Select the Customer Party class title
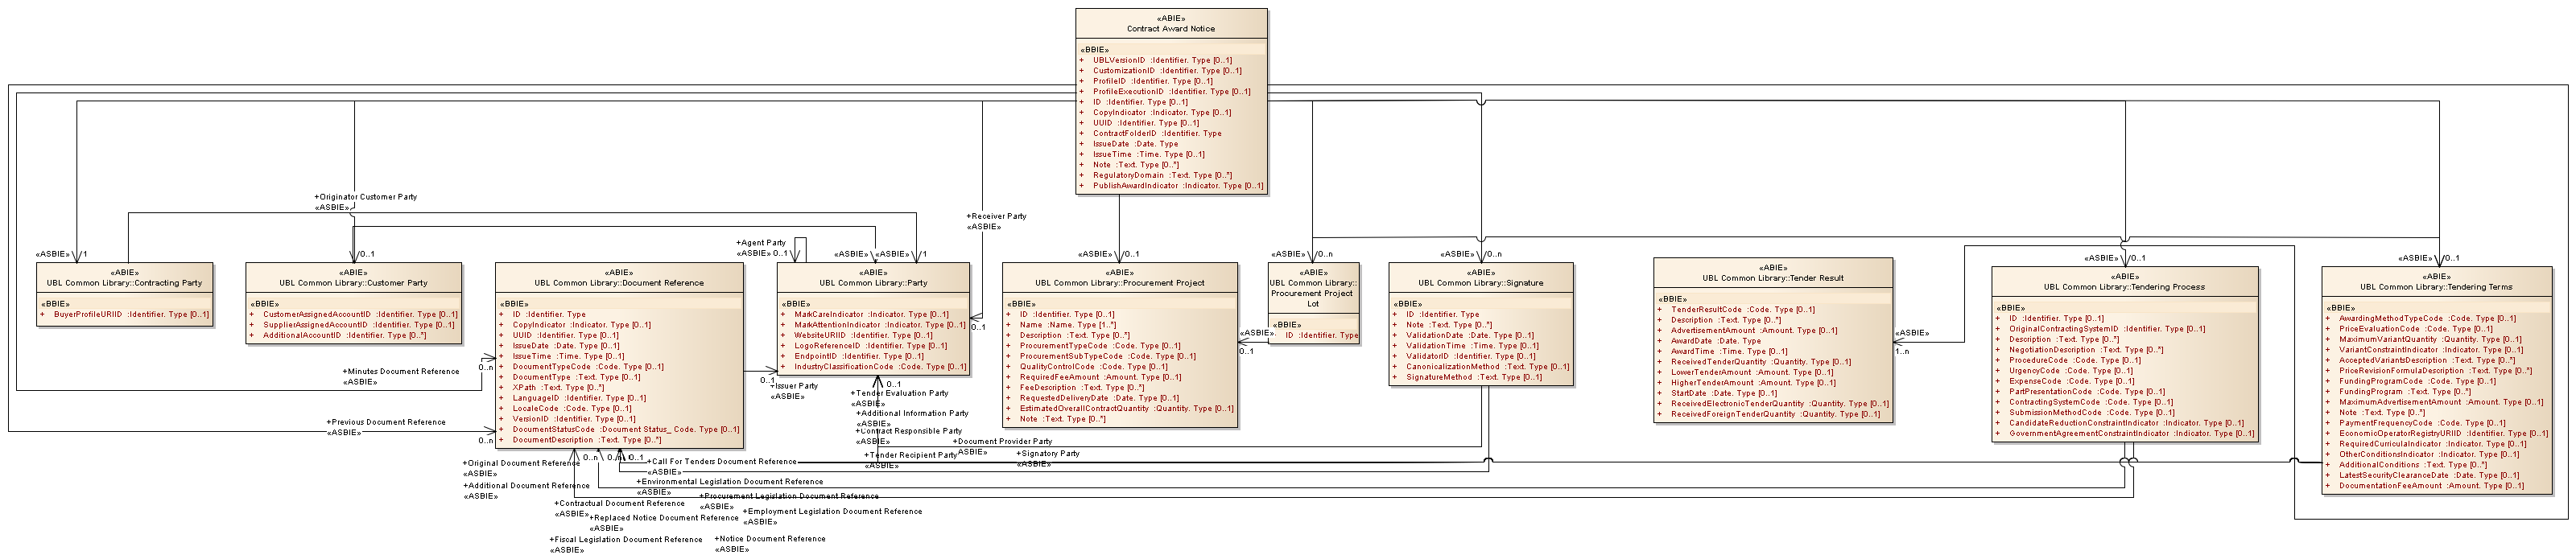 [353, 283]
